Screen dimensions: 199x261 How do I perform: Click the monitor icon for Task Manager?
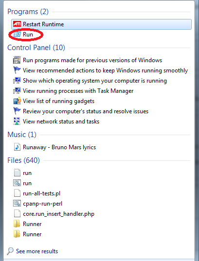17,91
